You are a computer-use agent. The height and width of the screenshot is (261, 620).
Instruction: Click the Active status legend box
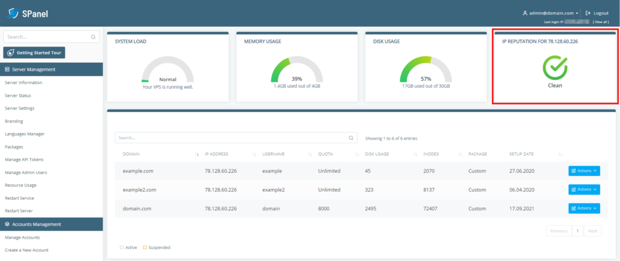click(x=121, y=248)
